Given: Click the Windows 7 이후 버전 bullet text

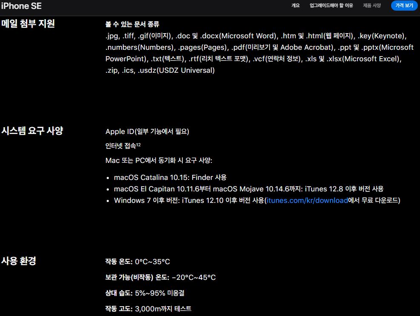Looking at the screenshot, I should pyautogui.click(x=257, y=200).
